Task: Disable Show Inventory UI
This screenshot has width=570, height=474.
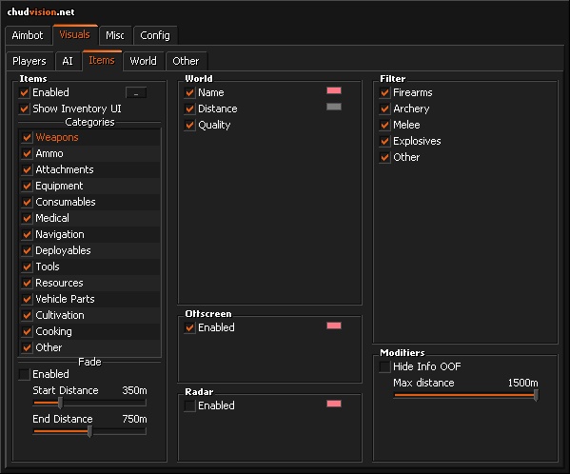Action: point(24,109)
